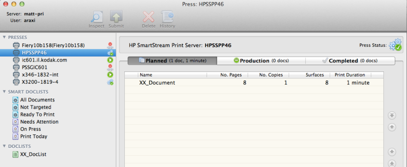Screen dimensions: 407x167
Task: Switch to the Production tab
Action: point(261,61)
